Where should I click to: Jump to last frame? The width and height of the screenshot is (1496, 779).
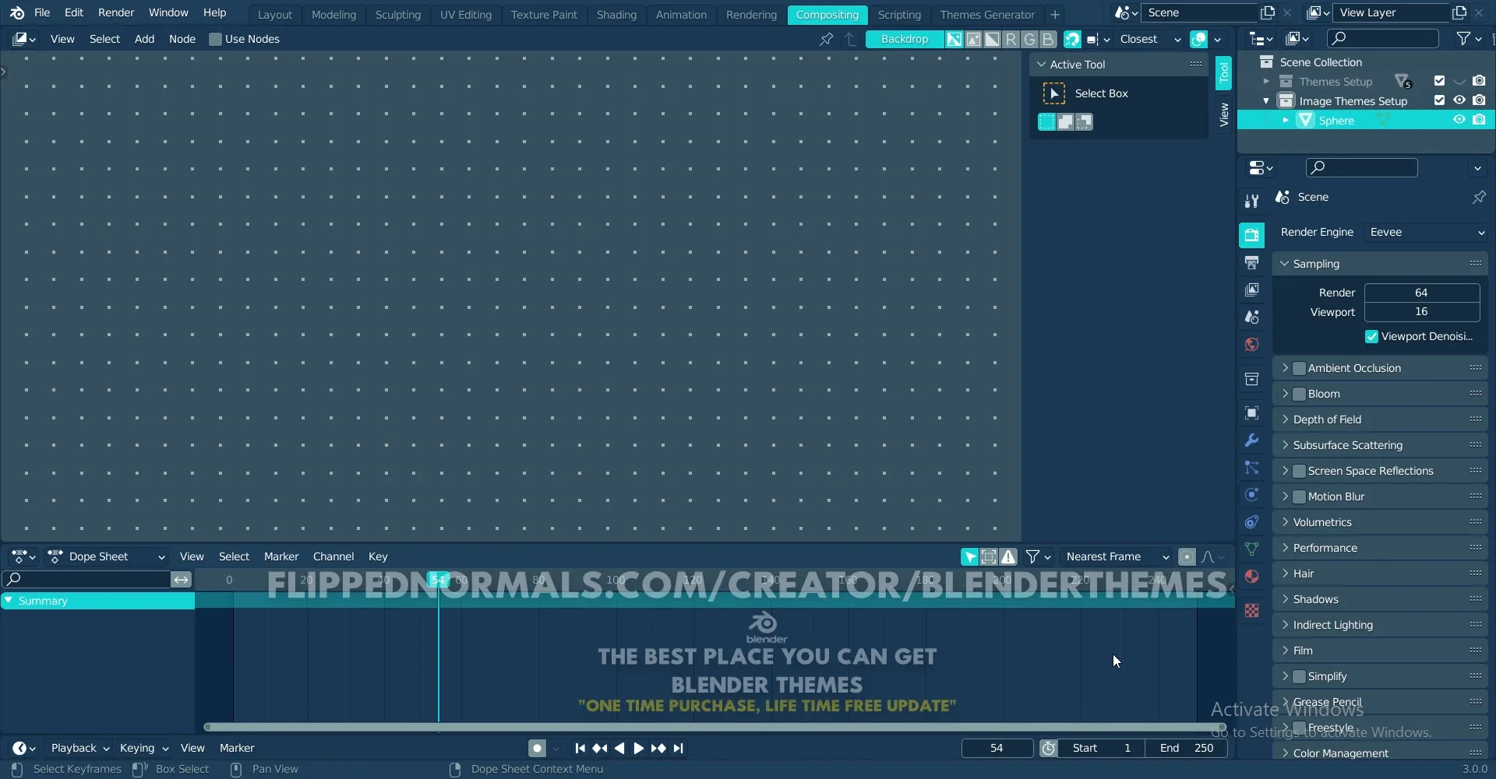point(678,748)
